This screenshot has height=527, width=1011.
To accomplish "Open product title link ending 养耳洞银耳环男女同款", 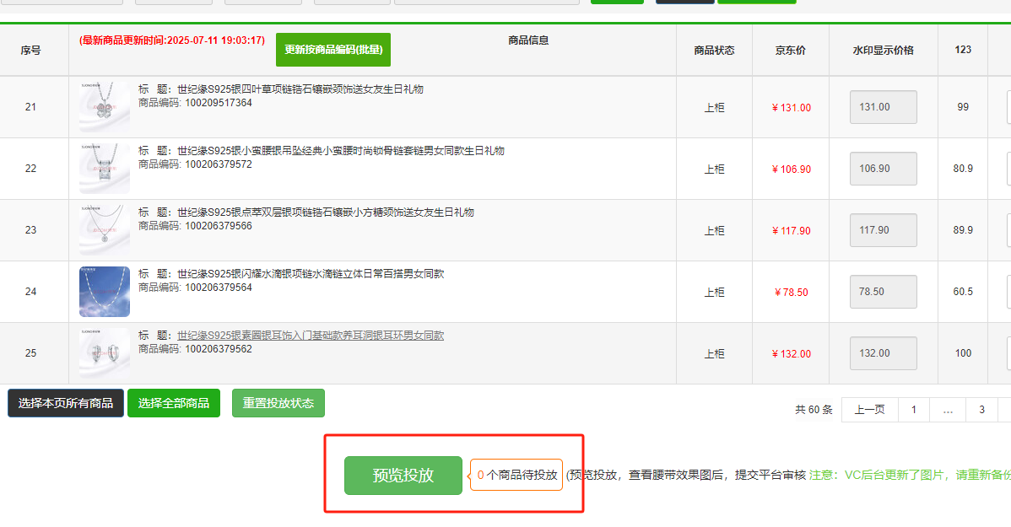I will (310, 336).
